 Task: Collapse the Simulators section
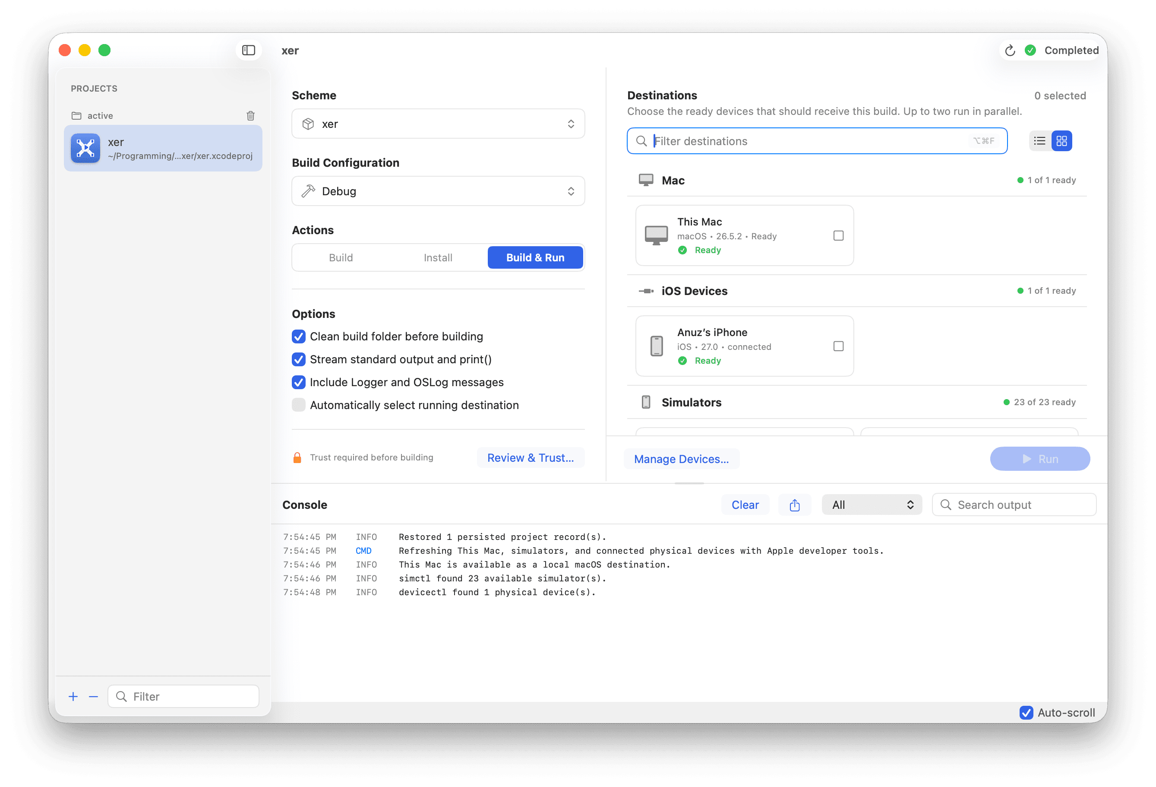pos(856,402)
